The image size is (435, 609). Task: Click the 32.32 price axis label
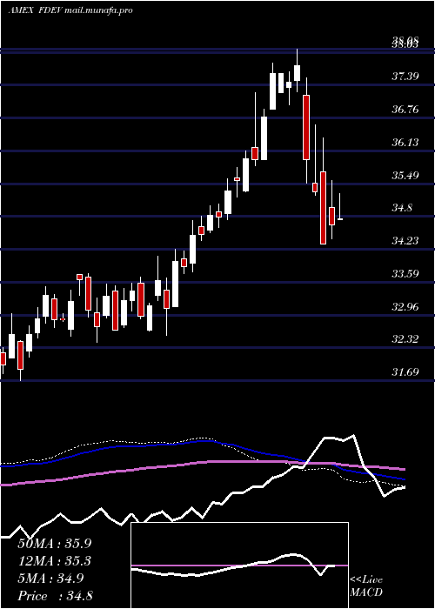(405, 339)
